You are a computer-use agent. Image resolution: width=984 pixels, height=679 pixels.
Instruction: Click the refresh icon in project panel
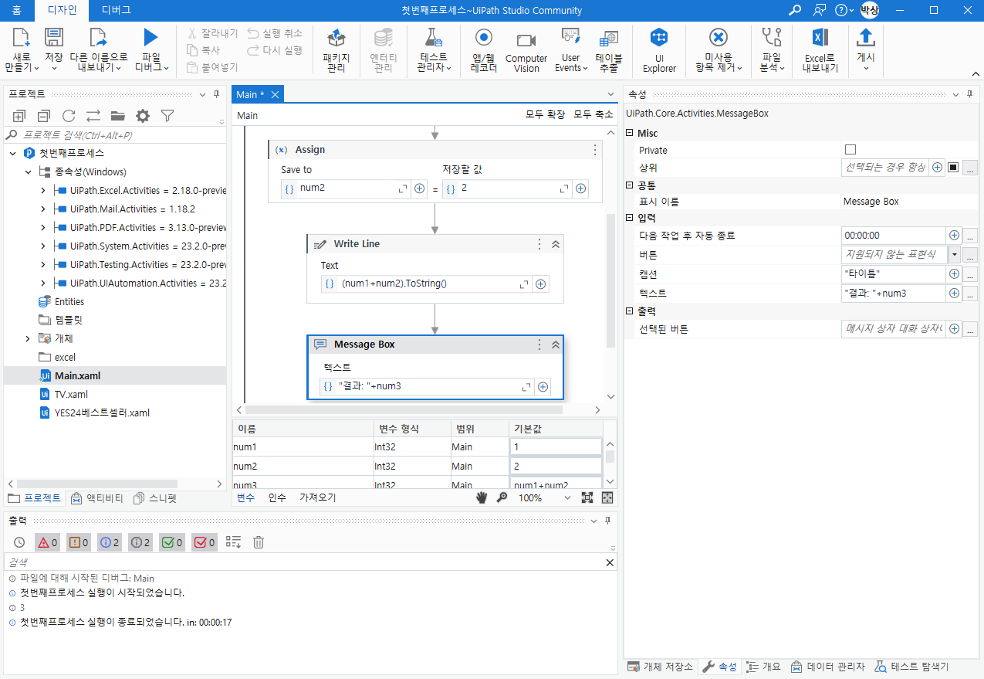(x=69, y=116)
